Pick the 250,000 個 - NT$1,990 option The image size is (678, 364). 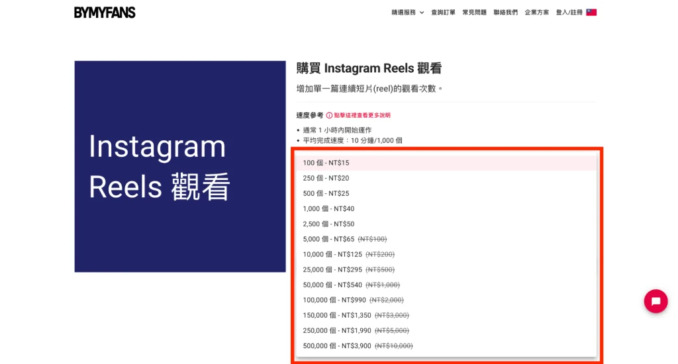446,331
